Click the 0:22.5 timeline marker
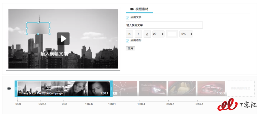This screenshot has height=114, width=260. click(x=42, y=104)
